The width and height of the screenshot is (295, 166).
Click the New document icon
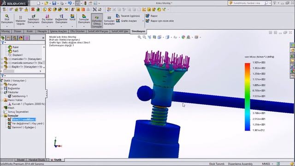click(38, 3)
